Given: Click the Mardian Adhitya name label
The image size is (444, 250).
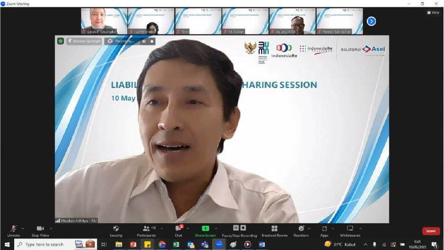Looking at the screenshot, I should coord(77,221).
